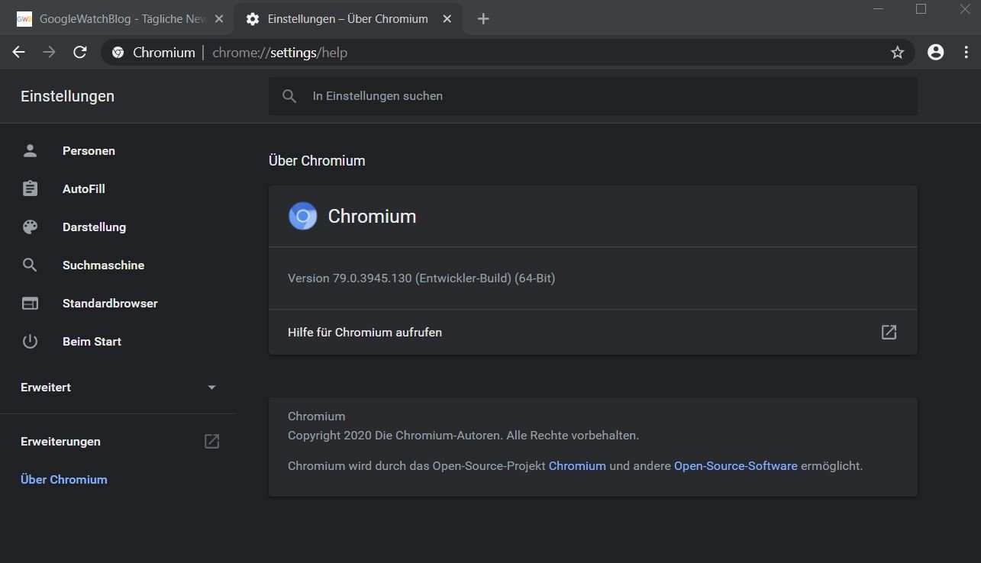981x563 pixels.
Task: Open the Open-Source-Software link
Action: 735,465
